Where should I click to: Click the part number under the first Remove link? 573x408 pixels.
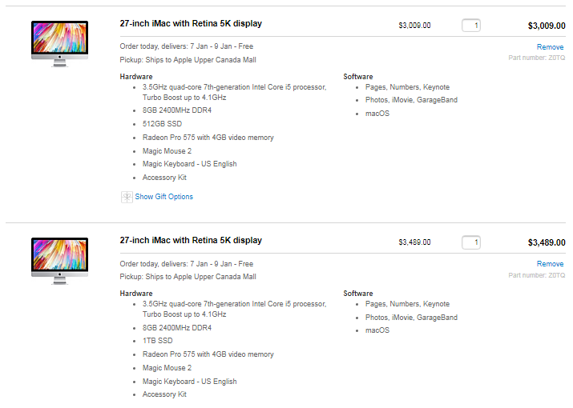click(537, 58)
